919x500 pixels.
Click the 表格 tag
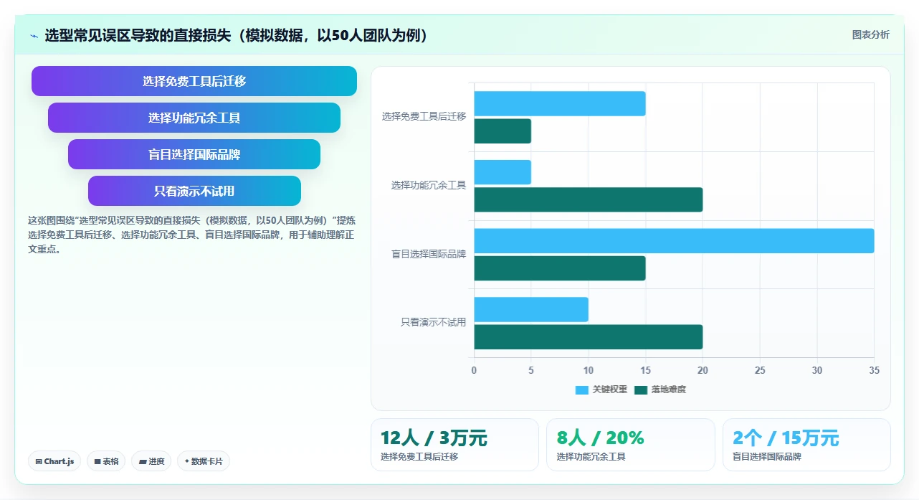point(107,461)
